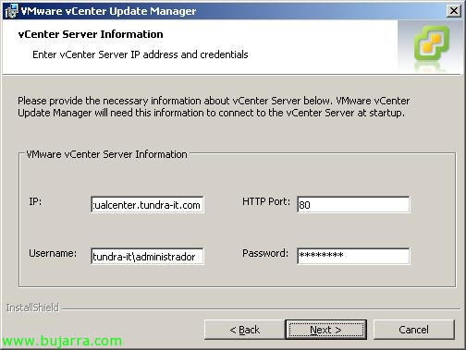
Task: Click the 'Please provide the necessary information' paragraph
Action: click(x=214, y=107)
